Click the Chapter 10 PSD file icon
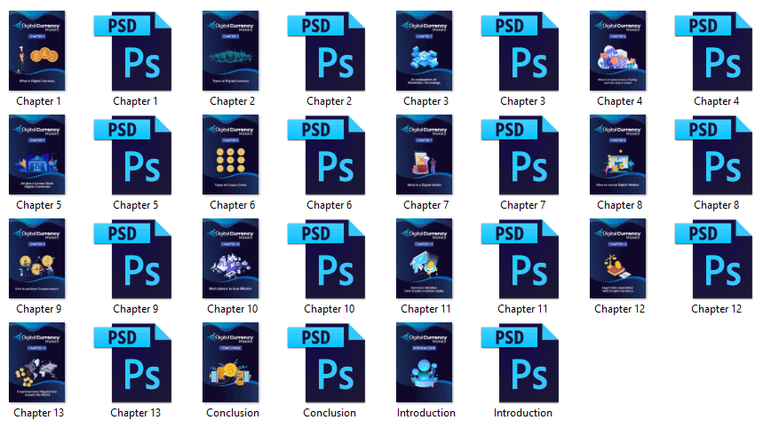 (x=327, y=259)
